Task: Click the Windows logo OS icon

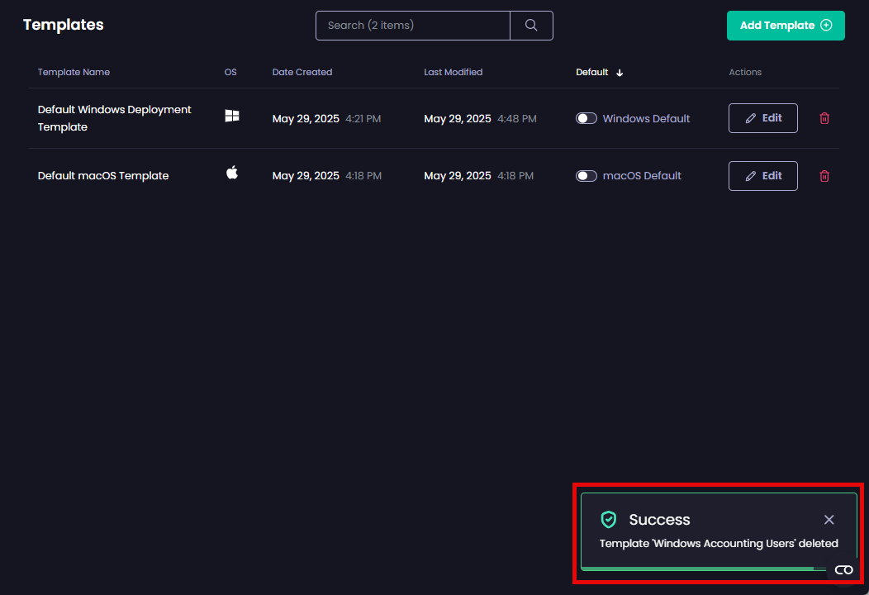Action: [232, 117]
